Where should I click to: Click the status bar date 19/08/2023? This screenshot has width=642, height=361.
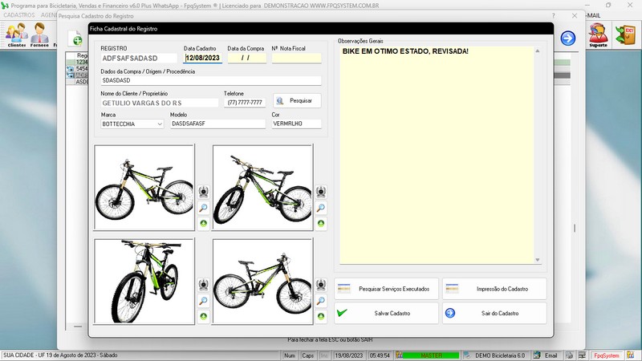(349, 355)
